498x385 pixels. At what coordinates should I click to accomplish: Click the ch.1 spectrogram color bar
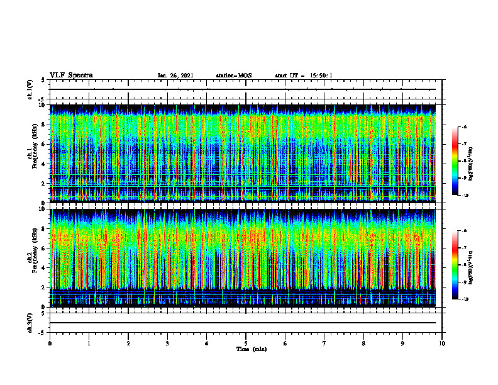[455, 161]
